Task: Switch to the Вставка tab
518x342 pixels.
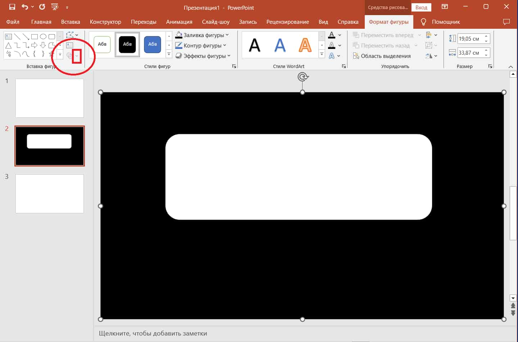Action: pos(71,22)
